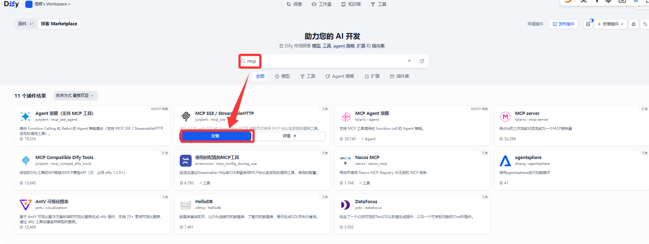Click the 插件集 link in subtitle
Screen dimensions: 649x244
point(378,46)
